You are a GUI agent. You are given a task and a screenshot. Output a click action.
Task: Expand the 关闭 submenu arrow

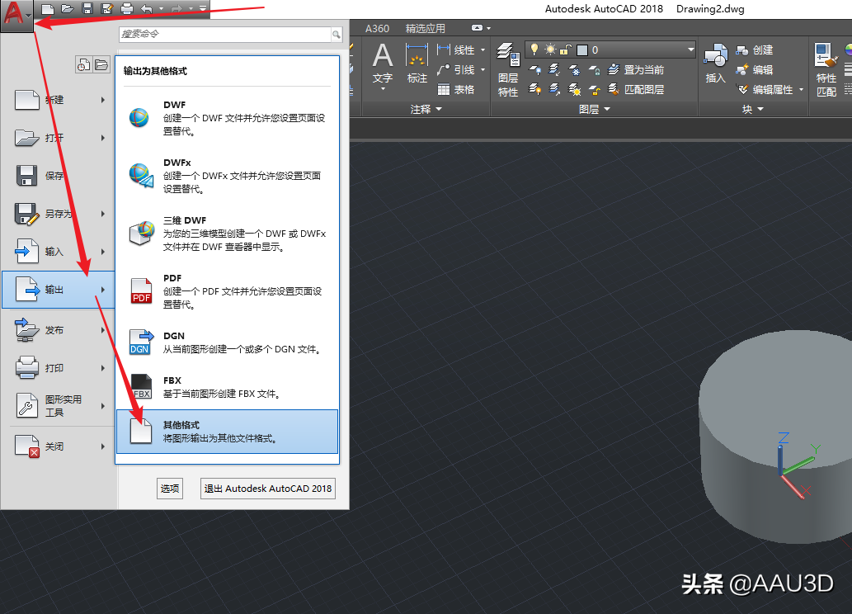(x=103, y=446)
